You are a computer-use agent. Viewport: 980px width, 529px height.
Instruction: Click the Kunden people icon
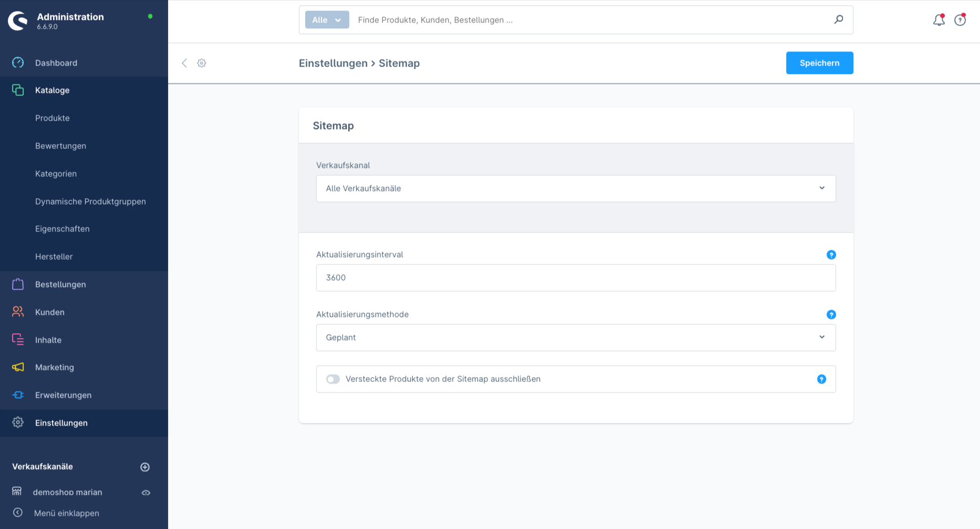[18, 312]
